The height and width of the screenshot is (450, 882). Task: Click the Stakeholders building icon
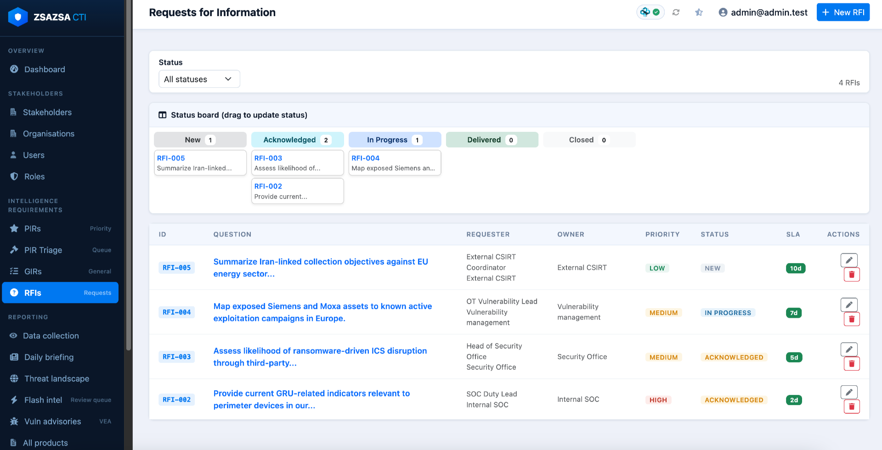tap(13, 112)
